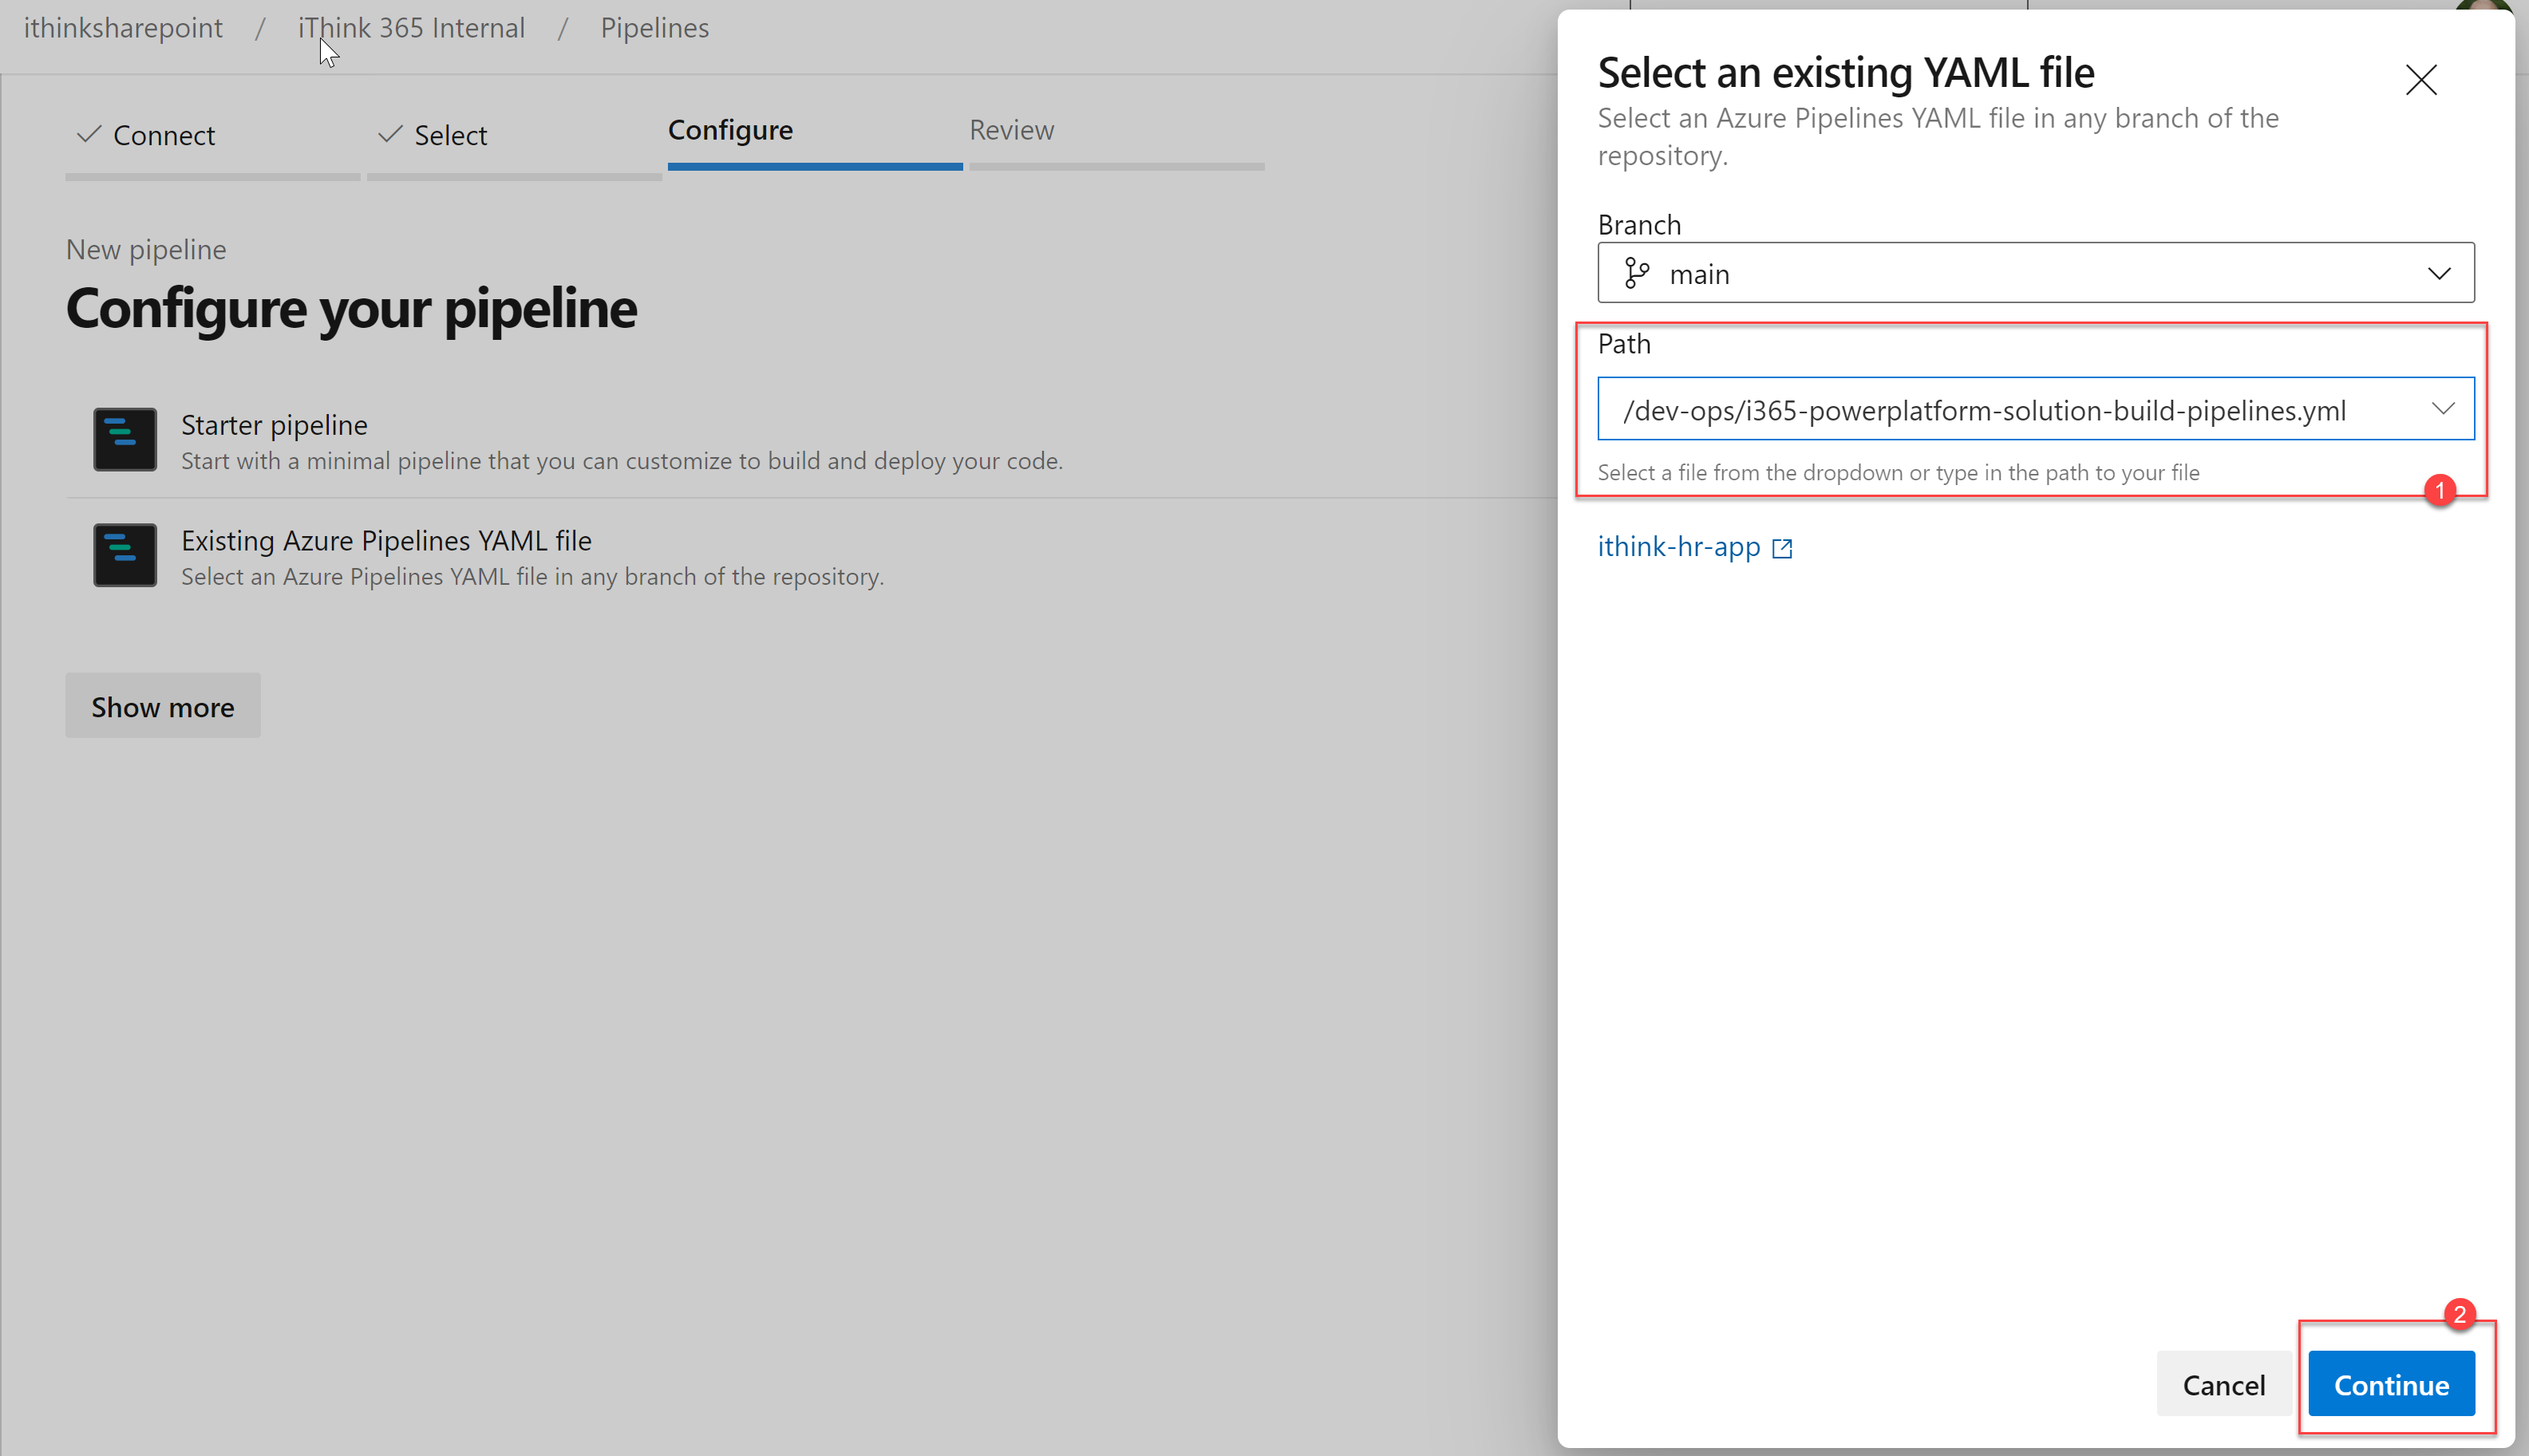Screen dimensions: 2529x1456
Task: Close the YAML file panel
Action: click(x=2420, y=80)
